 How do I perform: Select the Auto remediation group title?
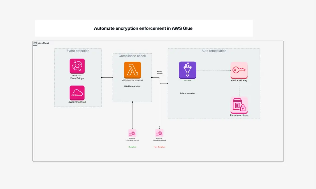pyautogui.click(x=214, y=51)
